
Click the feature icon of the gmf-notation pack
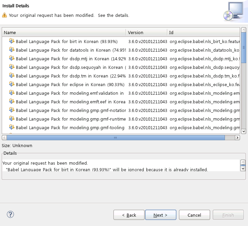[x=12, y=110]
